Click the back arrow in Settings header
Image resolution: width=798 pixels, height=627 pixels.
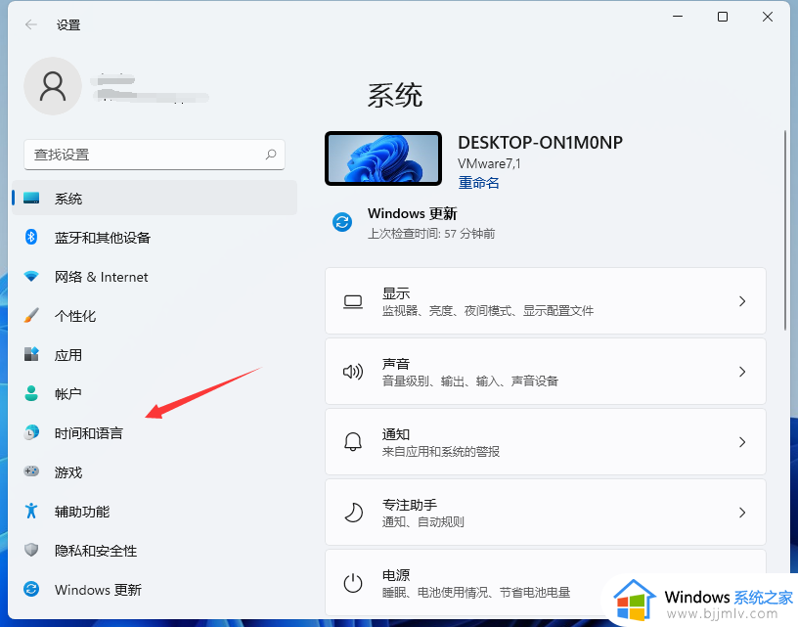pyautogui.click(x=31, y=24)
